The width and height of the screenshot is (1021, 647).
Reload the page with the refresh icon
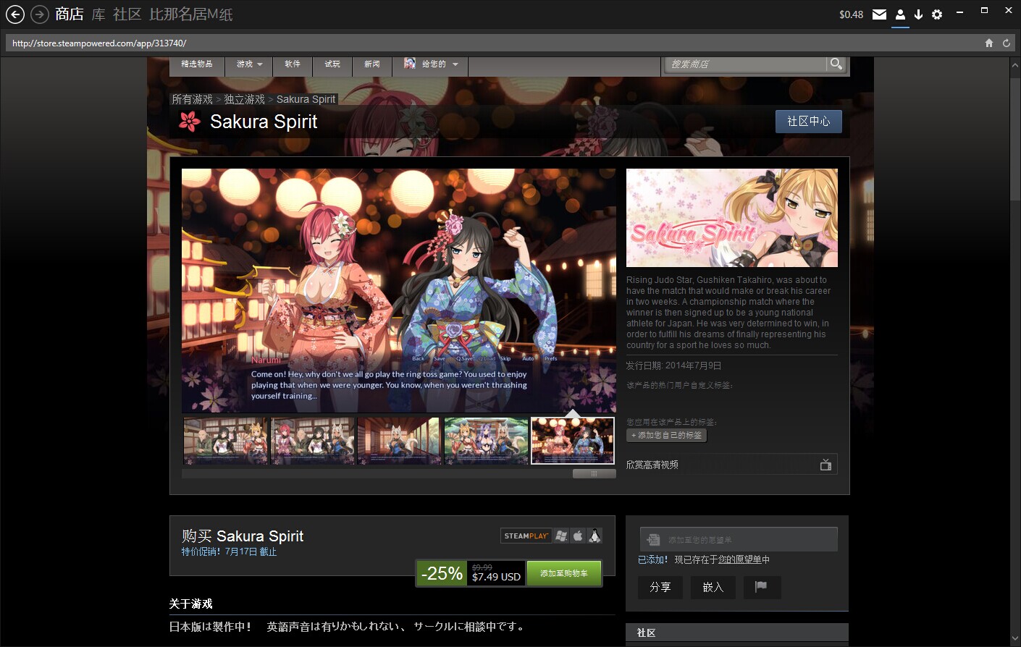pos(1006,43)
